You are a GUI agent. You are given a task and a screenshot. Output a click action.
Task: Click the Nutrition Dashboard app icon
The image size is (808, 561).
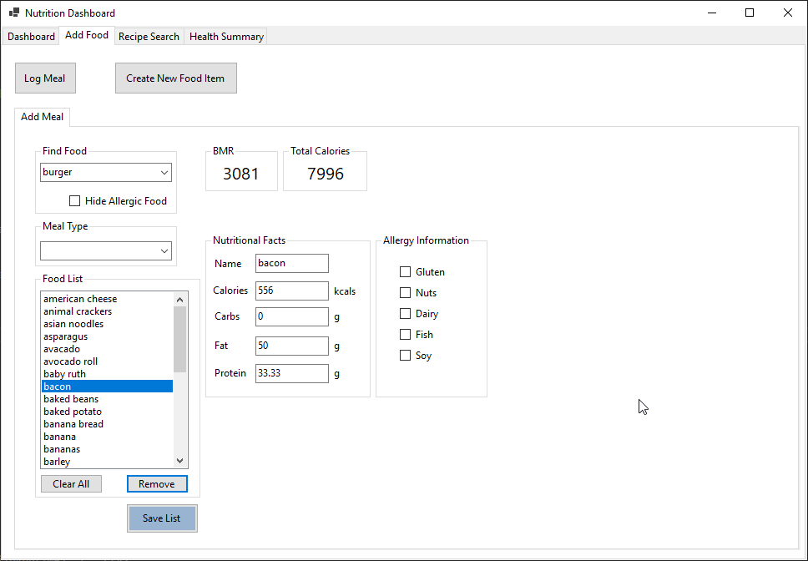point(13,13)
